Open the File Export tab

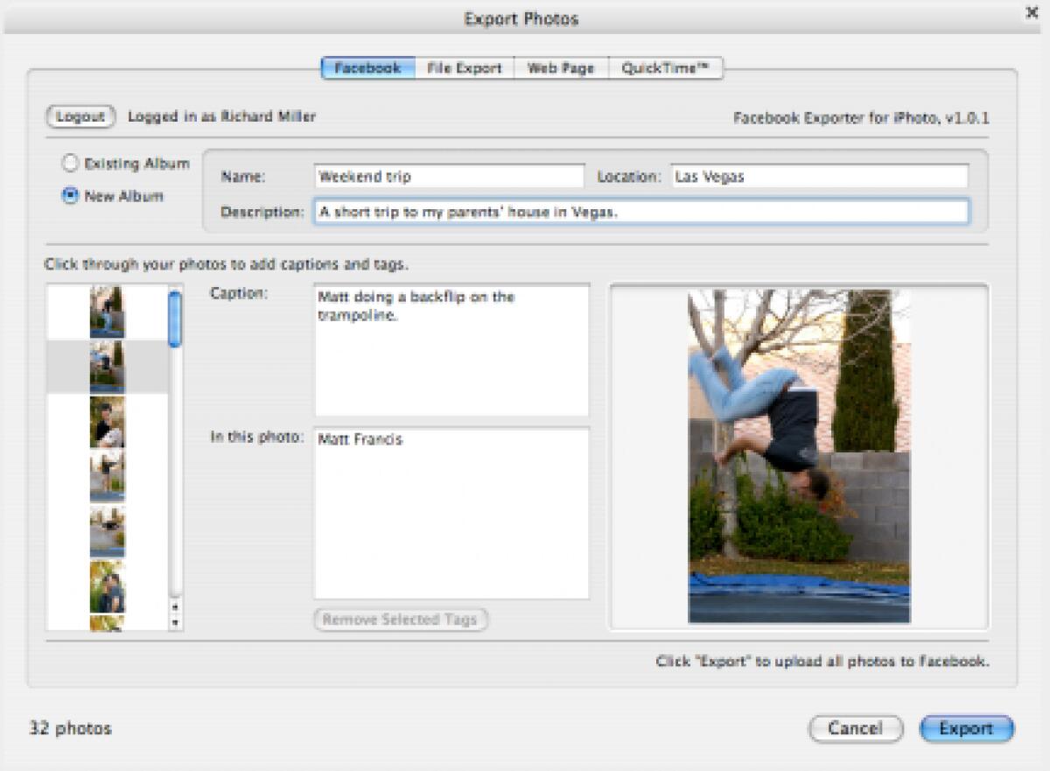(465, 68)
